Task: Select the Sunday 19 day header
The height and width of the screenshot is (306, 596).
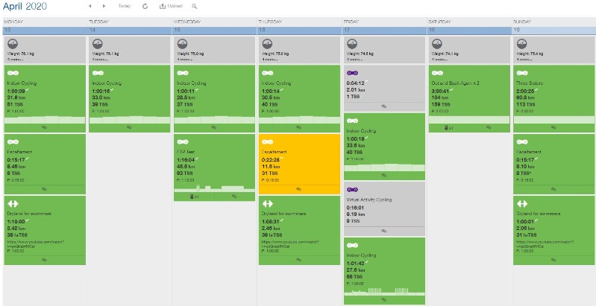Action: tap(553, 30)
